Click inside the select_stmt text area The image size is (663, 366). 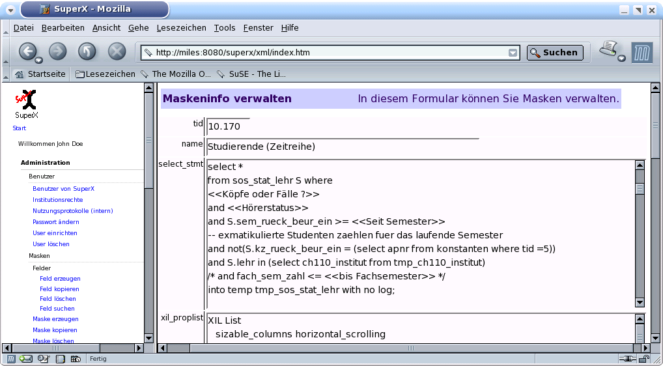(x=421, y=234)
